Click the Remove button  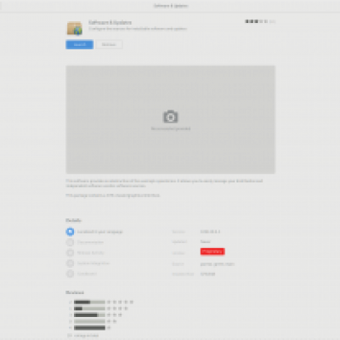point(109,44)
